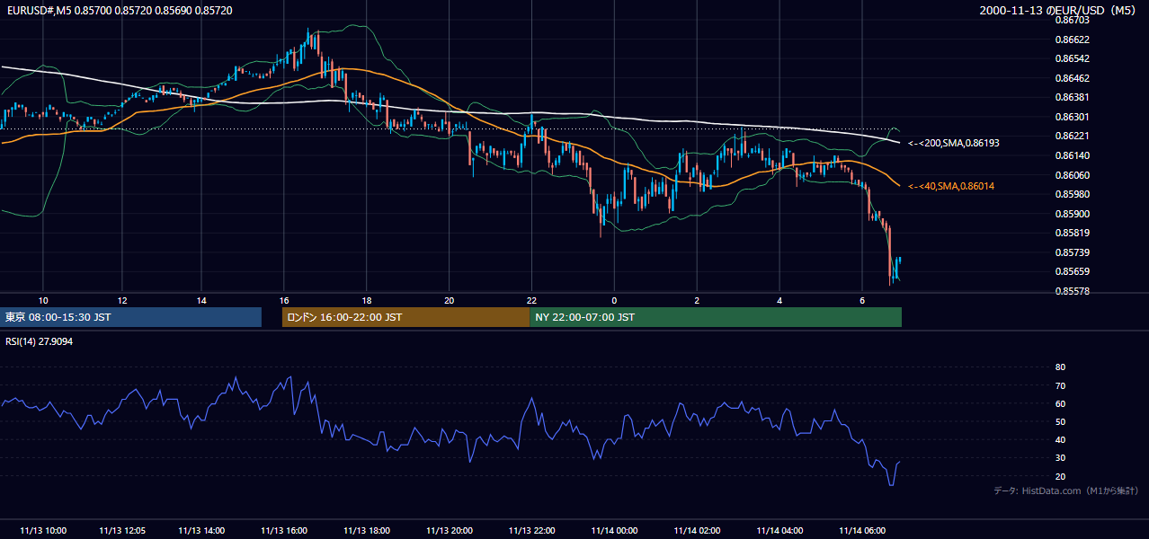
Task: Click the hour 20 chart axis tick
Action: pyautogui.click(x=450, y=300)
